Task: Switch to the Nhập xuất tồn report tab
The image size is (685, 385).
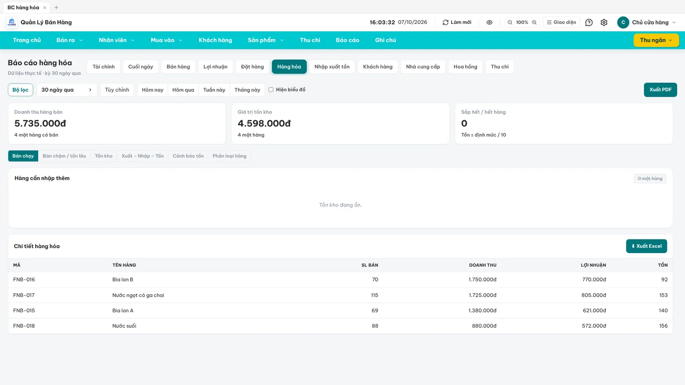Action: click(x=332, y=67)
